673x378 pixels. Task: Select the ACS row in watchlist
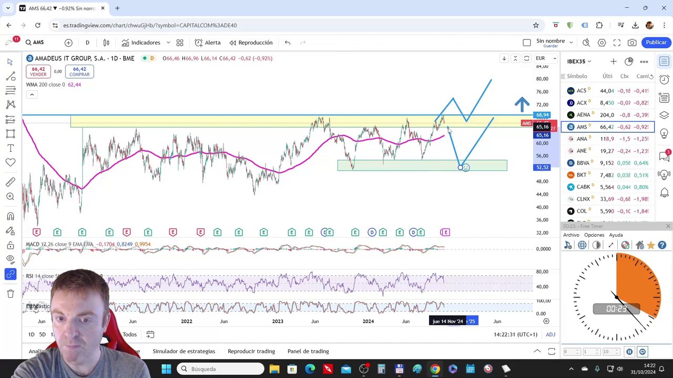(608, 91)
